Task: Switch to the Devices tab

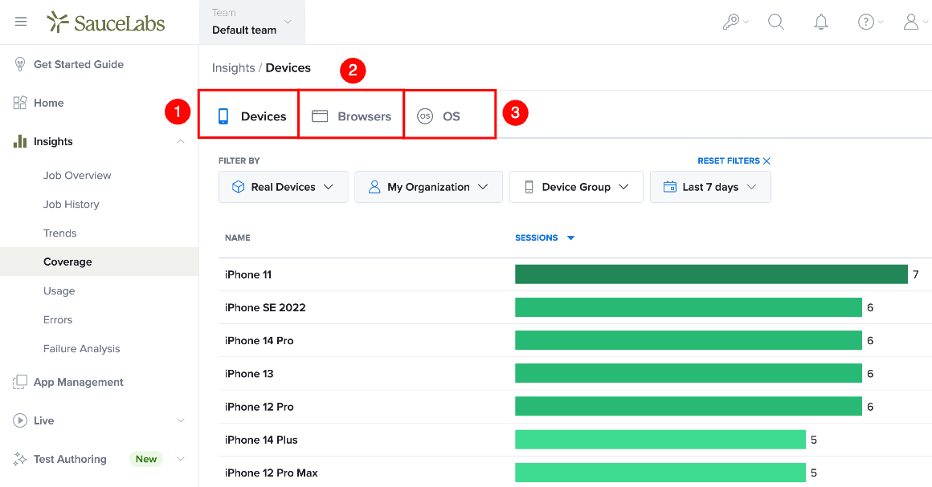Action: click(248, 114)
